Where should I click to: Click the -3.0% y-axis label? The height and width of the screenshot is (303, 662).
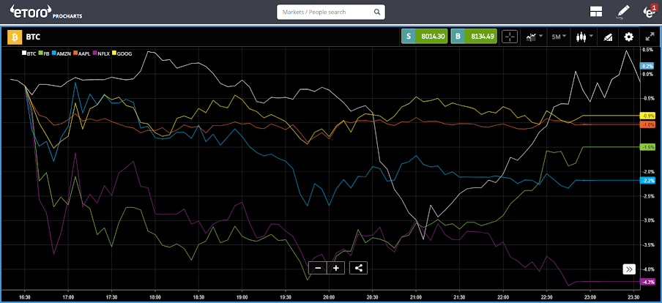pyautogui.click(x=647, y=221)
